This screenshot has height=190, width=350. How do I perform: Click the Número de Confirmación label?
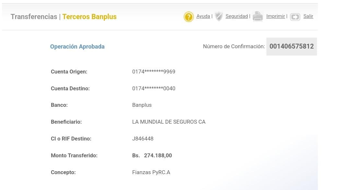pyautogui.click(x=234, y=47)
